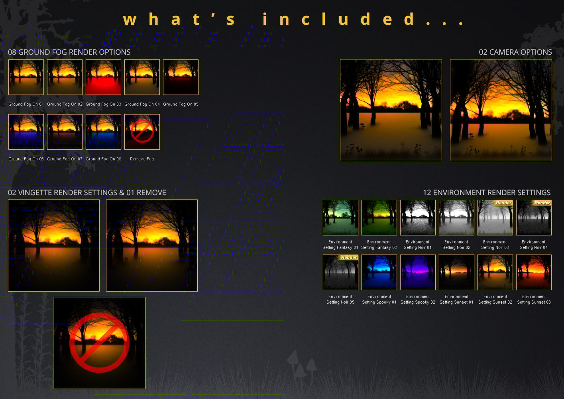Select the sunset-colored Spooky 01 blue preset

coord(379,272)
